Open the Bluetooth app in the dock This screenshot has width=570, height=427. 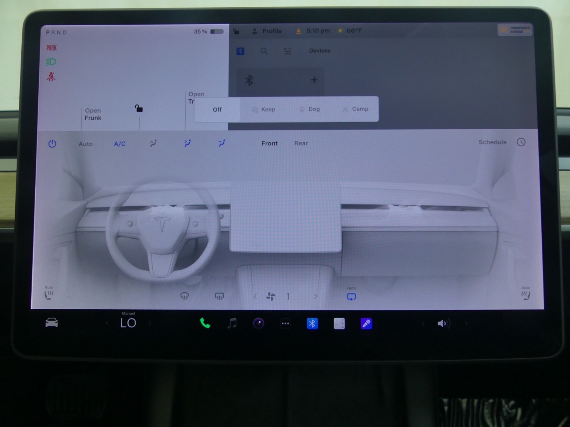tap(312, 323)
